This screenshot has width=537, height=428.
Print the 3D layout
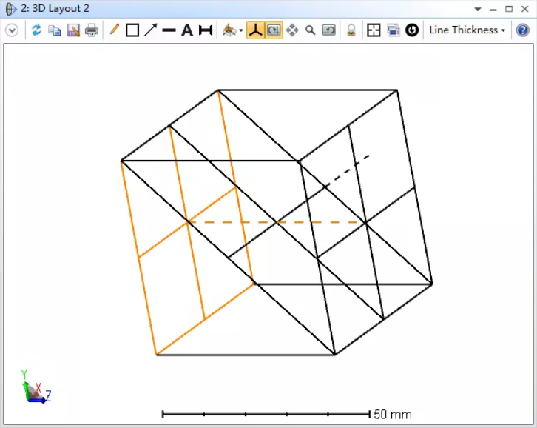tap(91, 30)
